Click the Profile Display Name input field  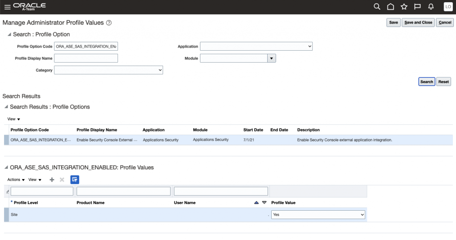[x=86, y=58]
